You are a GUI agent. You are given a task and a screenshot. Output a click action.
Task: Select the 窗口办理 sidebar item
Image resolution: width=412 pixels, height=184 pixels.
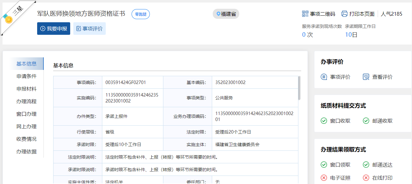(26, 114)
